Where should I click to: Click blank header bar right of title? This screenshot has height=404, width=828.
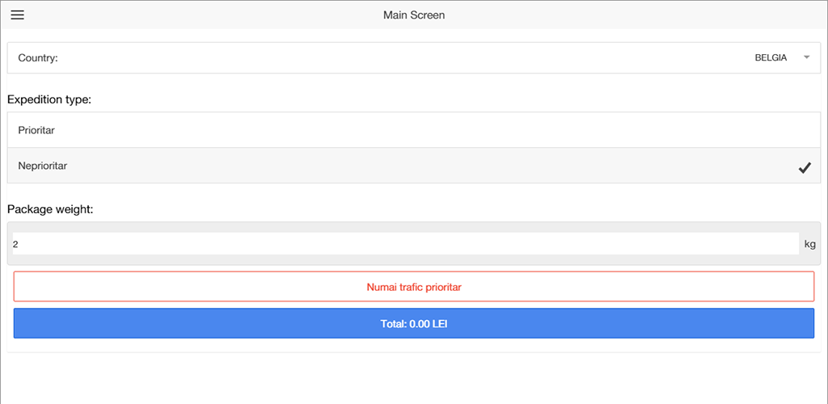(x=647, y=15)
